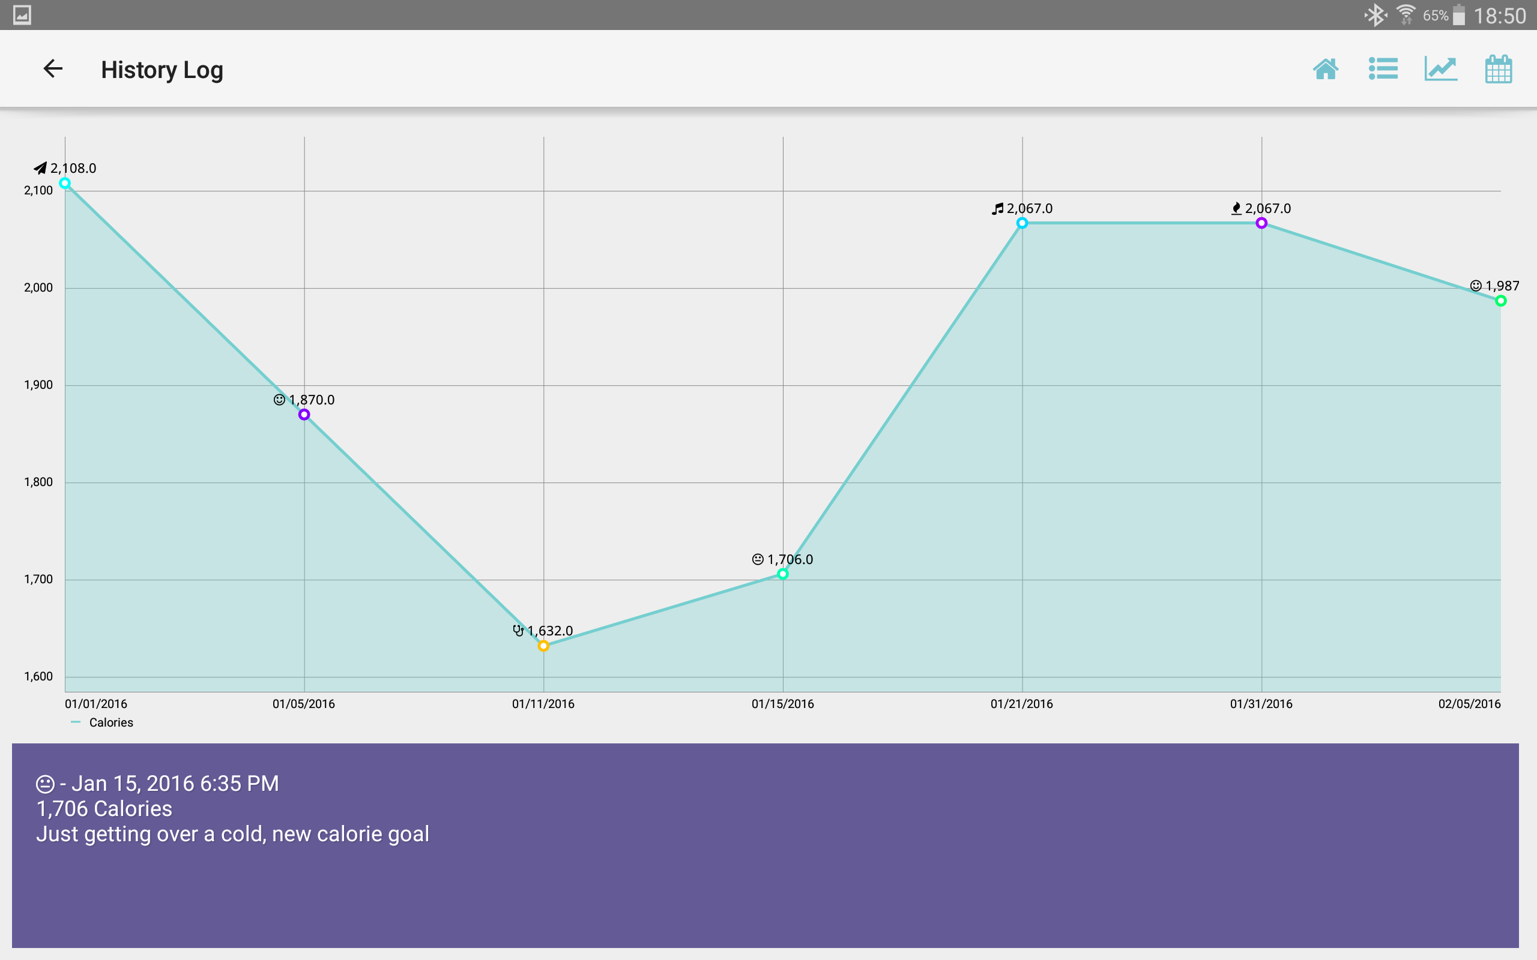Toggle the Calories legend entry

[x=102, y=722]
